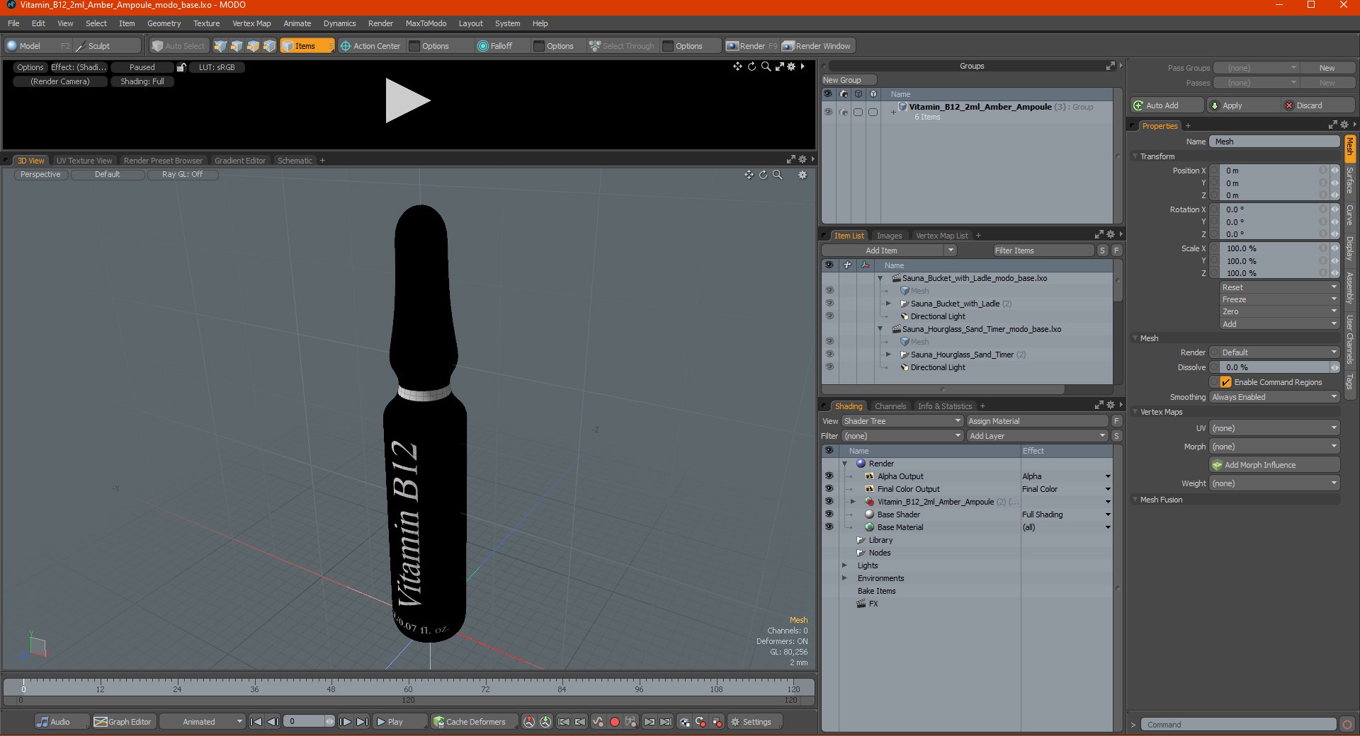Click the large preview play arrow
This screenshot has width=1360, height=736.
(407, 100)
